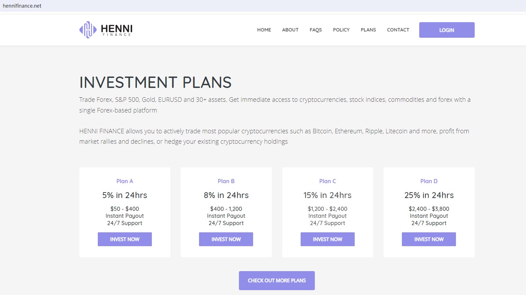Open the CONTACT page

(398, 30)
